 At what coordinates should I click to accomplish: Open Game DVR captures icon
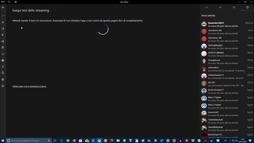3,41
